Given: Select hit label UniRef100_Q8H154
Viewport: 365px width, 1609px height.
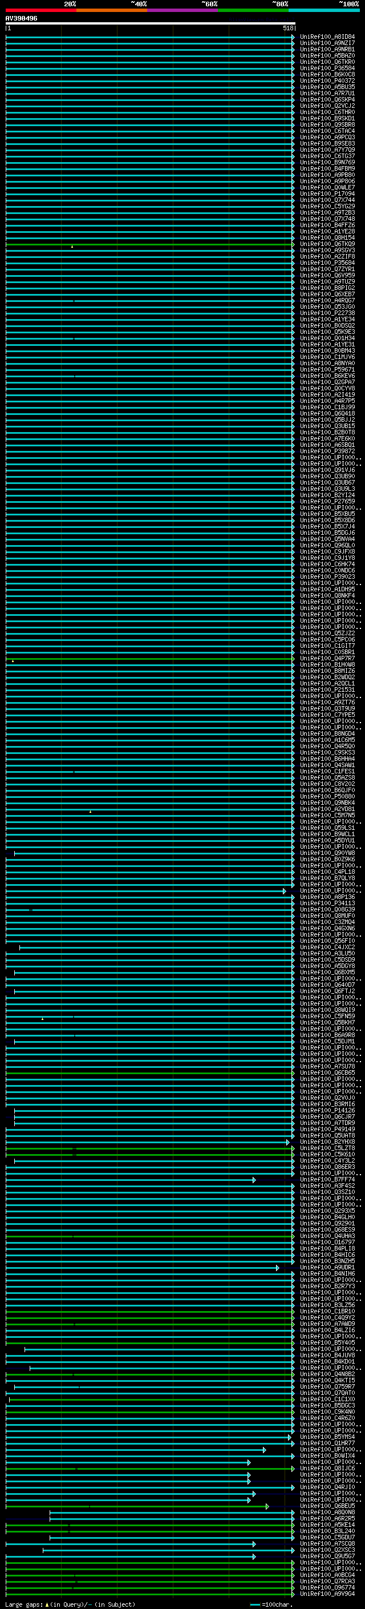Looking at the screenshot, I should [327, 237].
